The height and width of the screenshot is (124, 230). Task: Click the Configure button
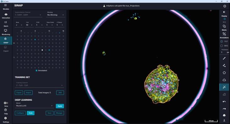coord(20,113)
